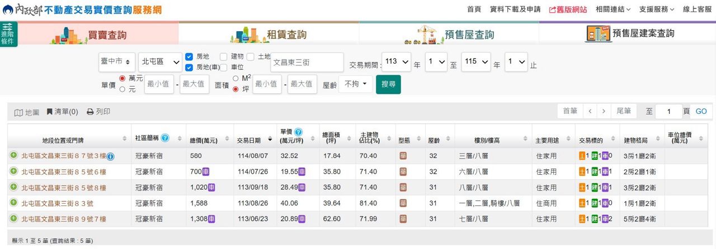
Task: Select the 元 unit price radio button
Action: click(123, 89)
